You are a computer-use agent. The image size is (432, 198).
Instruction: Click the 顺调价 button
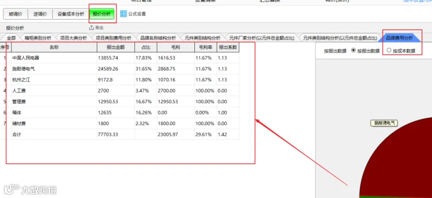[15, 14]
